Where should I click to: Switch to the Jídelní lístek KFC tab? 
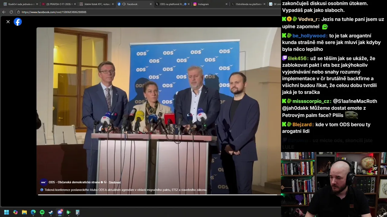[97, 4]
